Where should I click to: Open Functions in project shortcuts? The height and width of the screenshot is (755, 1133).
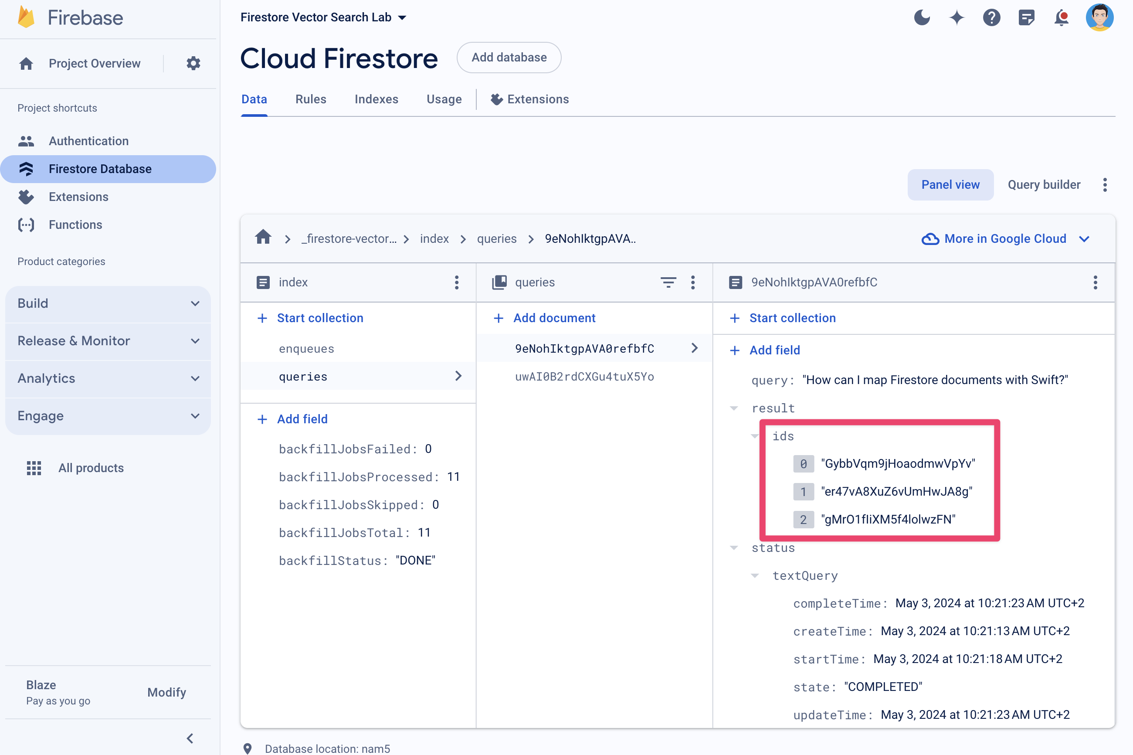point(75,224)
